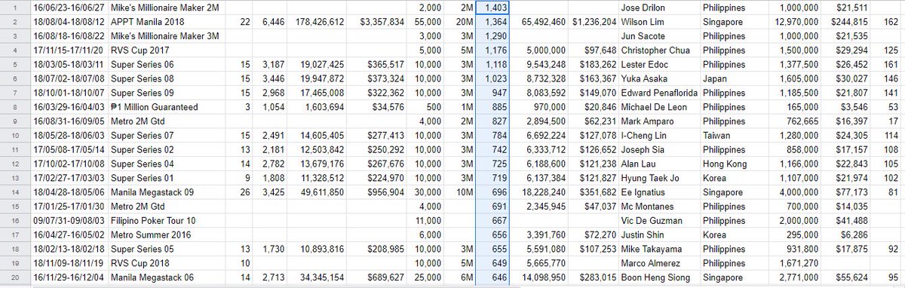Click the cell "$244,815"
Screen dimensions: 905x288
[x=845, y=22]
